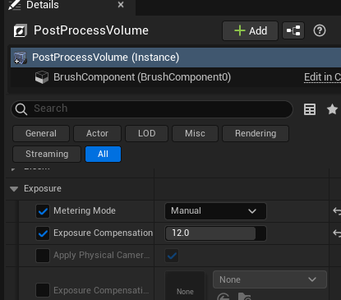Uncheck the Exposure Compensation override checkbox
Screen dimensions: 341x300
[x=43, y=233]
